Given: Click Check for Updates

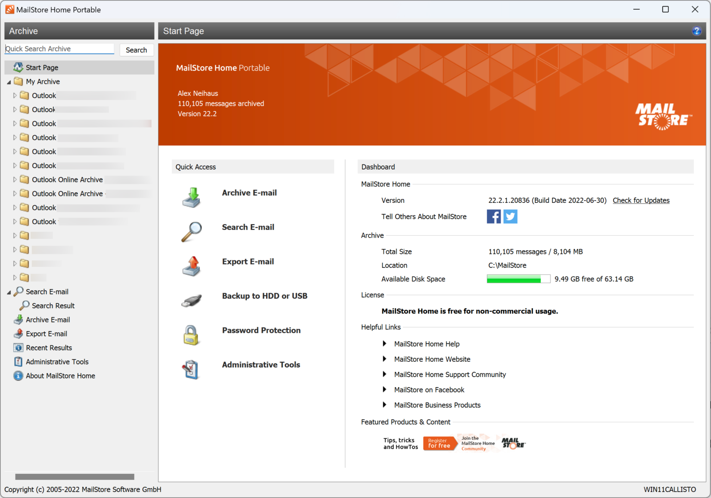Looking at the screenshot, I should pos(641,200).
